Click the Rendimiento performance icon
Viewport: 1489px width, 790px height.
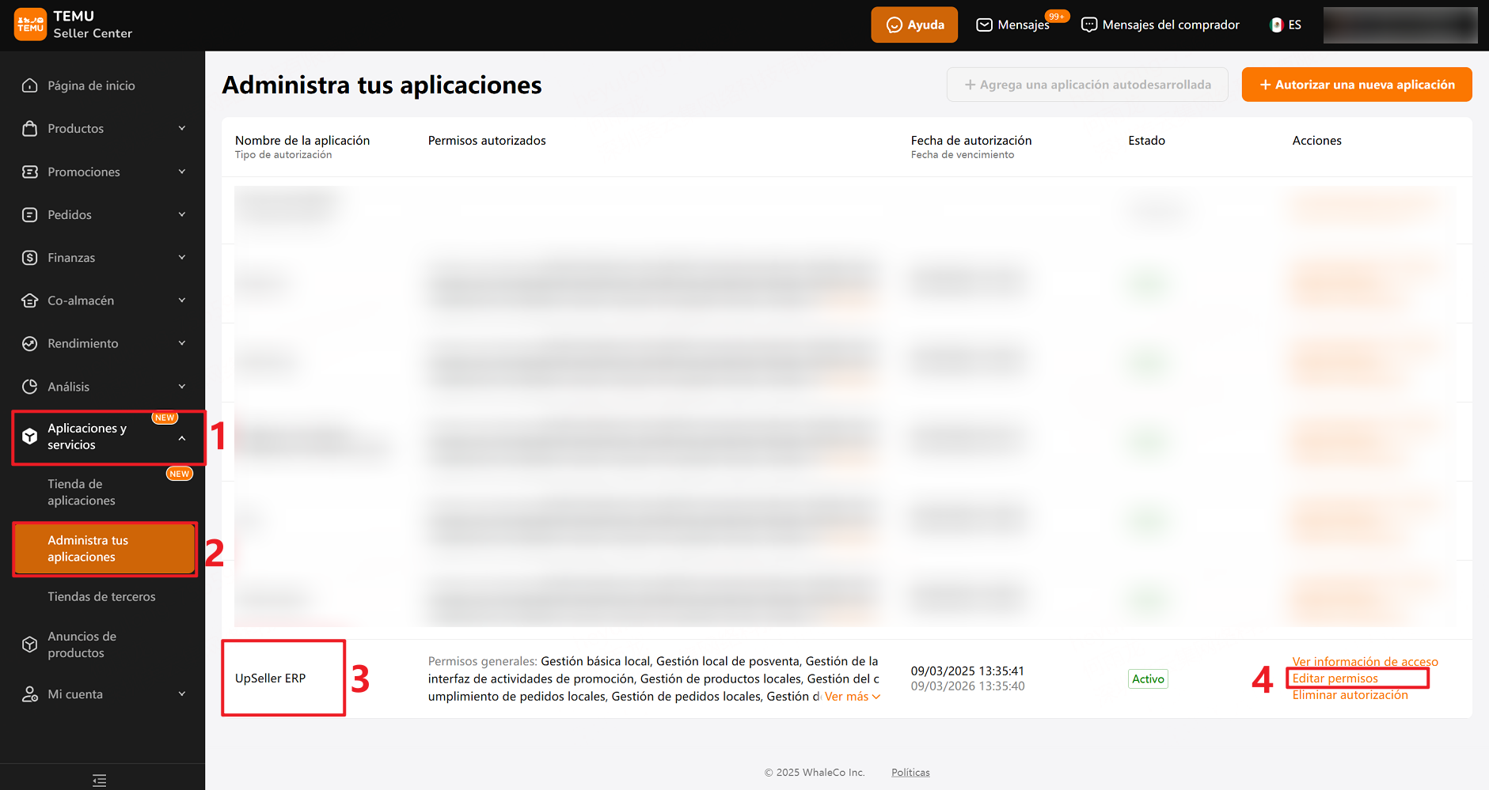(x=30, y=343)
